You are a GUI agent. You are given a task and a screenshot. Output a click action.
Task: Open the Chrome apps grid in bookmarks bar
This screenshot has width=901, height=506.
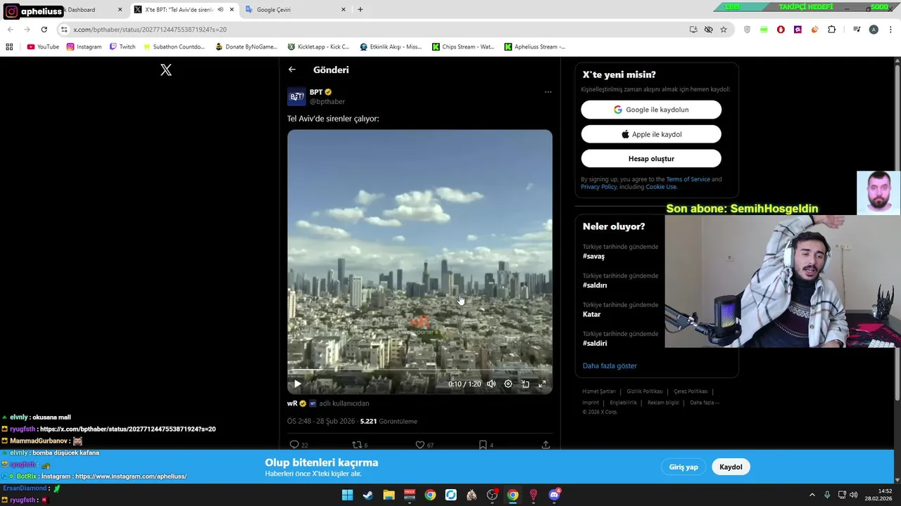pyautogui.click(x=9, y=47)
